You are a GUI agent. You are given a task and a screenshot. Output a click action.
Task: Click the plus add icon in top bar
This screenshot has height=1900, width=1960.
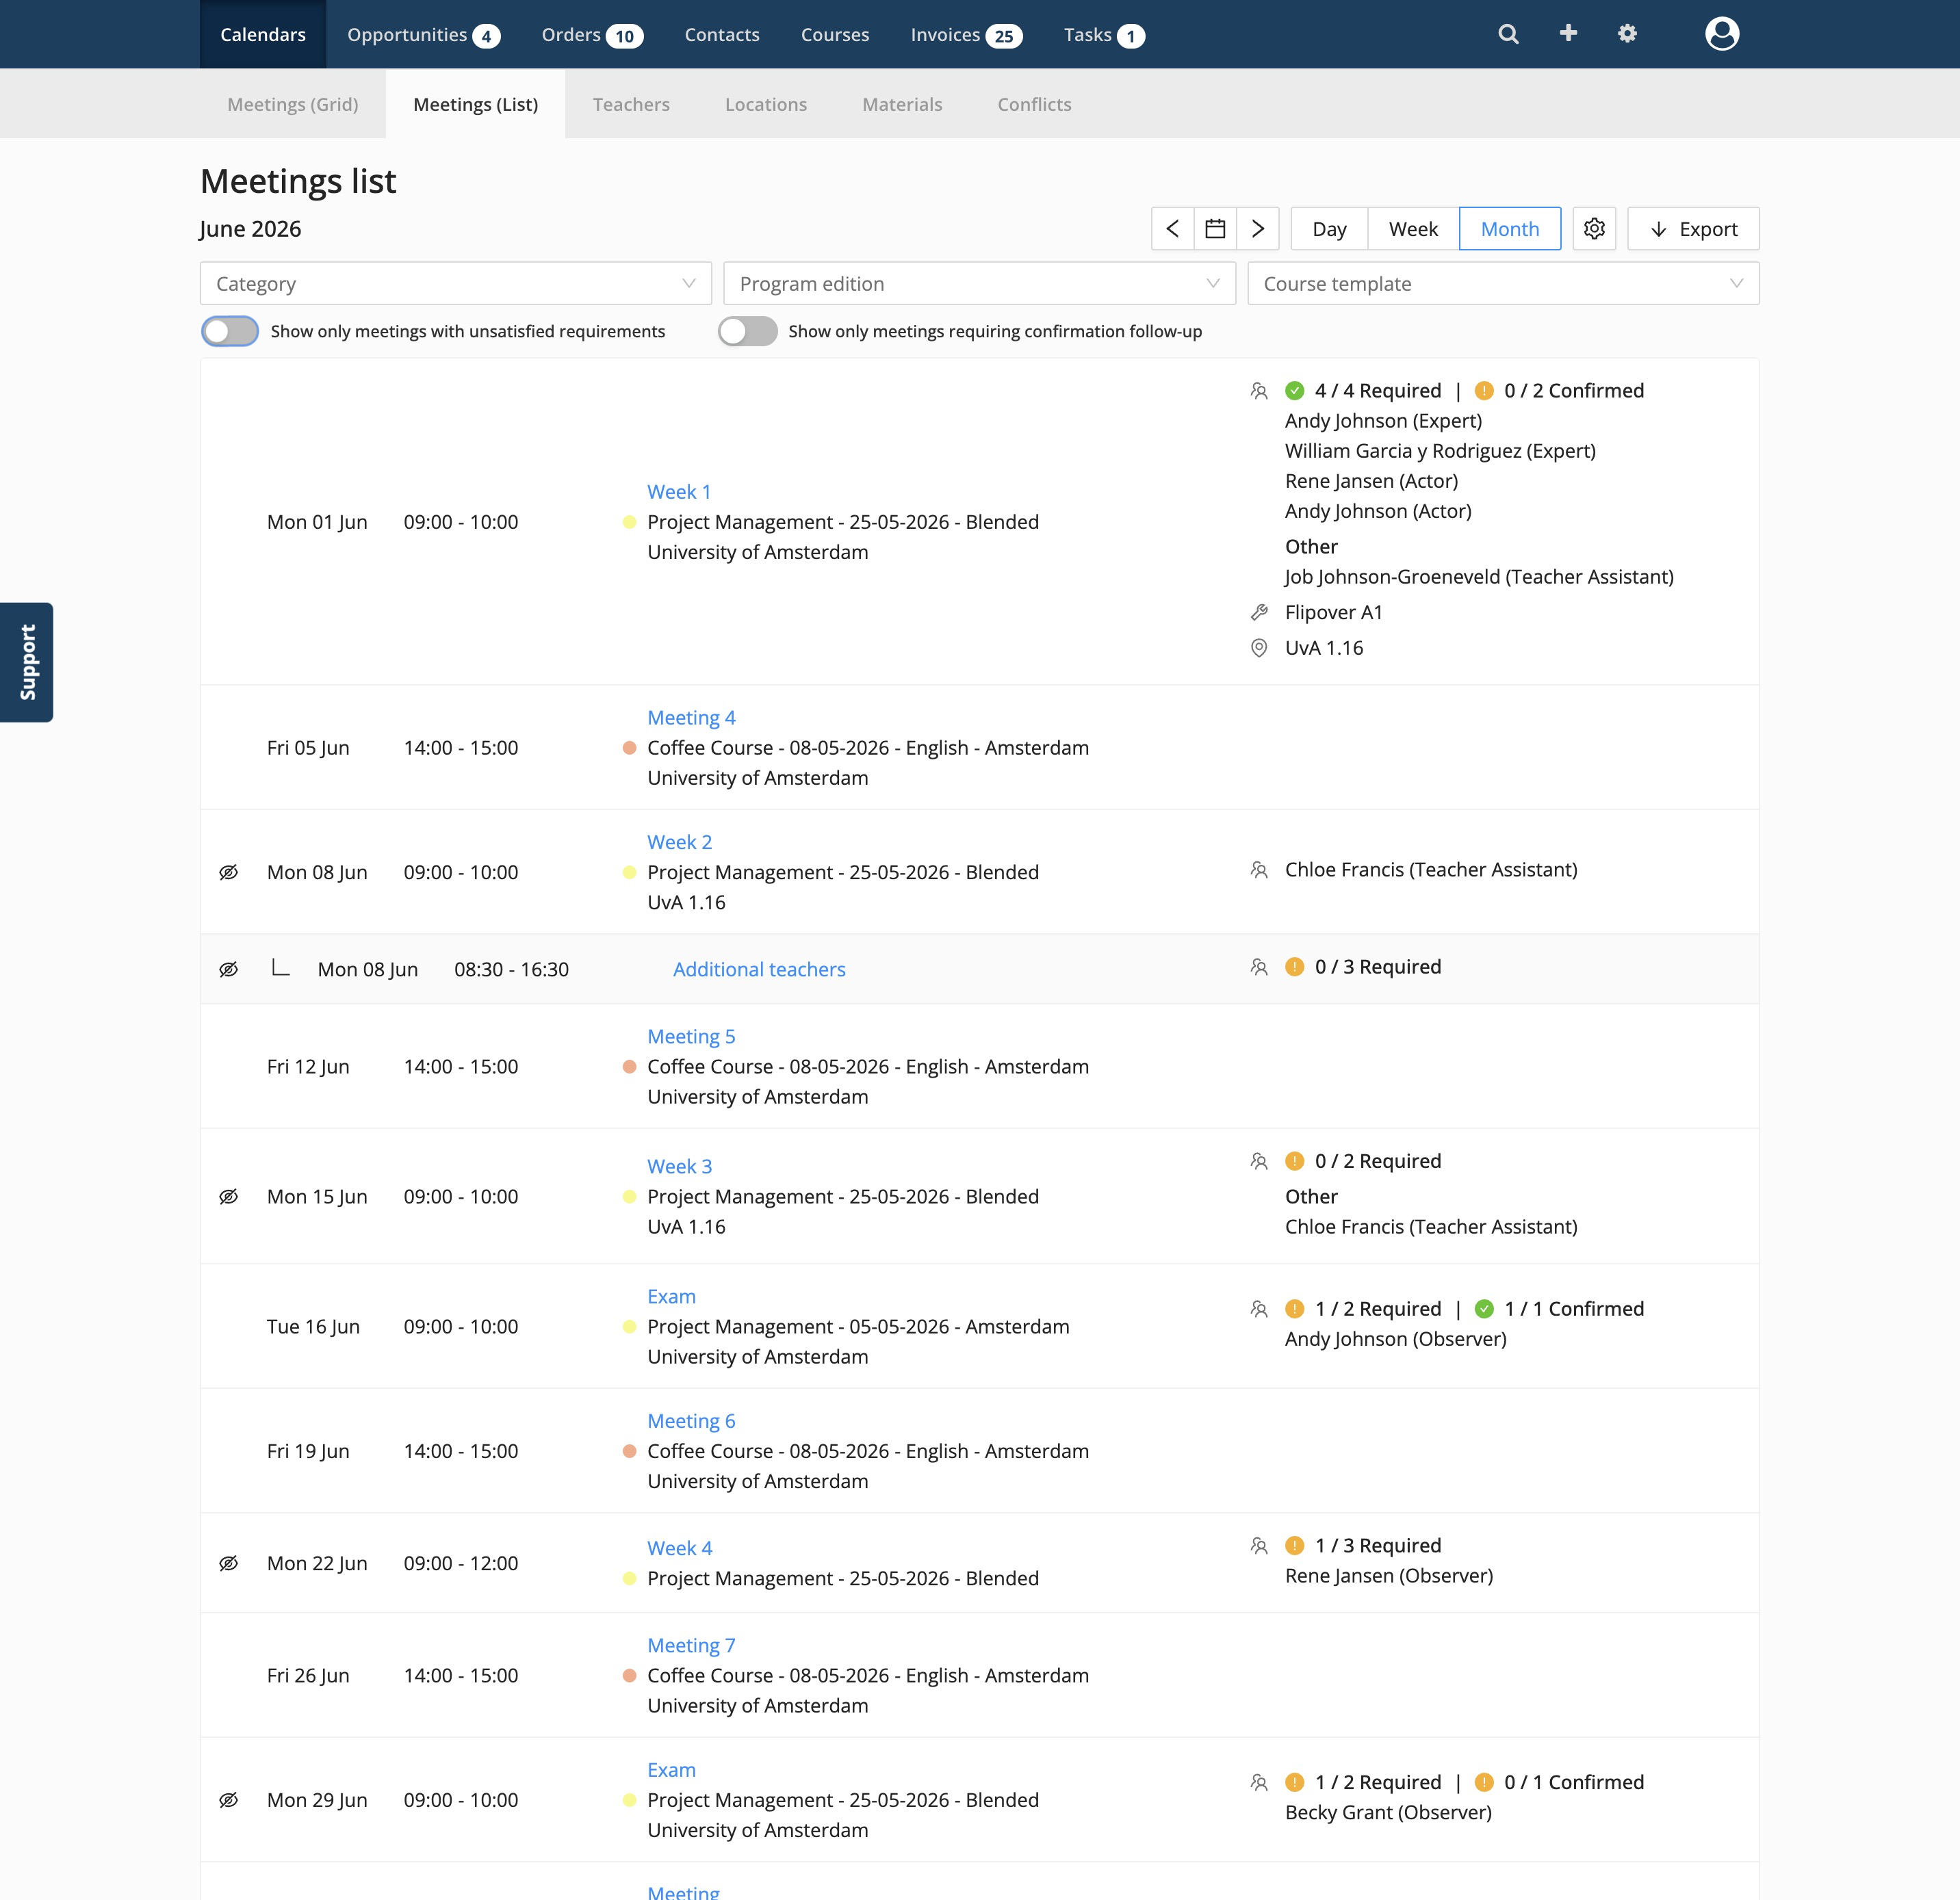(x=1568, y=33)
